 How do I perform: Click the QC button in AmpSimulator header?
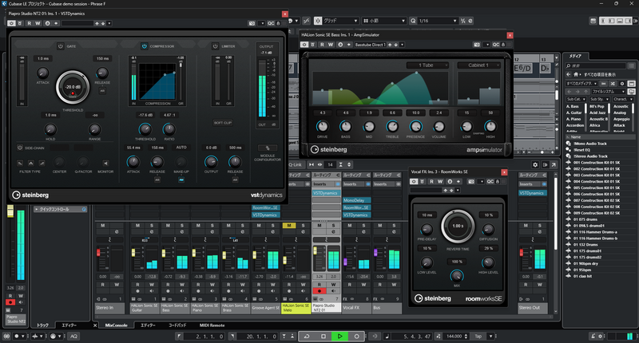pyautogui.click(x=495, y=45)
